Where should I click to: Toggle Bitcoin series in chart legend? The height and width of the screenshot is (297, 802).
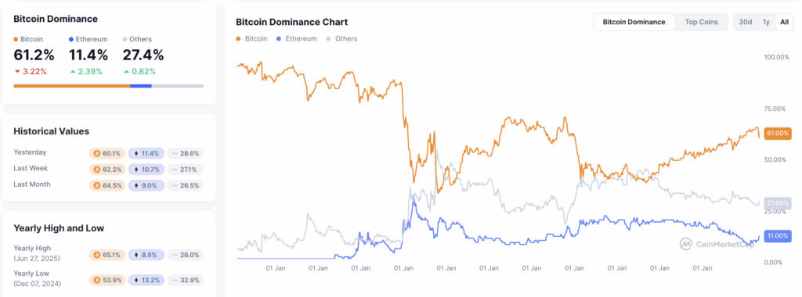click(x=251, y=38)
